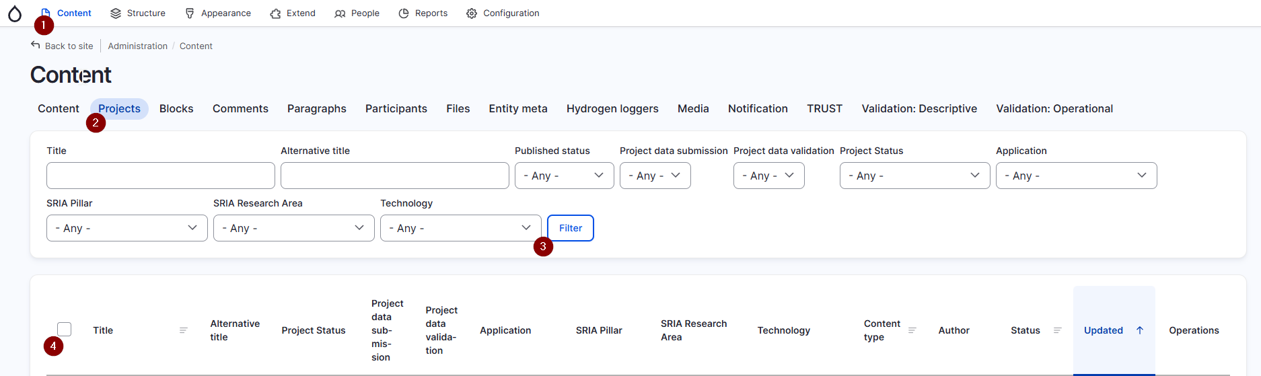Sort table by Content type header
The height and width of the screenshot is (376, 1261).
881,330
